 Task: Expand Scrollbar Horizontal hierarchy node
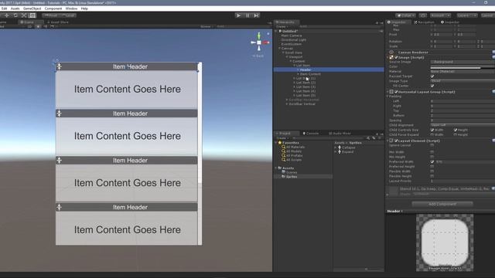click(287, 100)
